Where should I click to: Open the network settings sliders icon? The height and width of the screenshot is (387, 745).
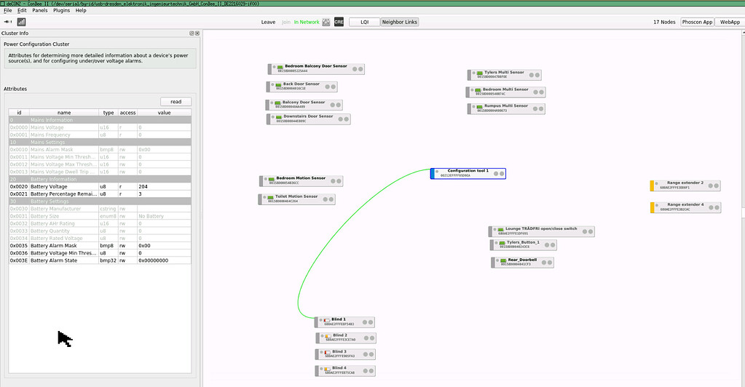[x=326, y=22]
